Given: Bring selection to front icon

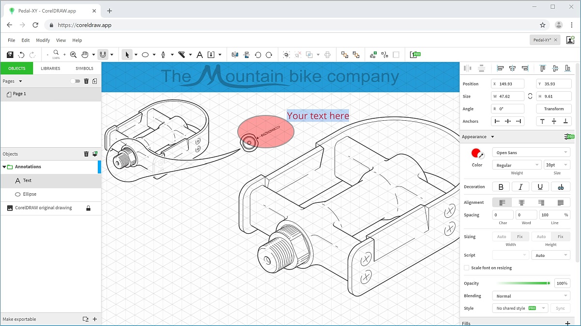Looking at the screenshot, I should 345,55.
